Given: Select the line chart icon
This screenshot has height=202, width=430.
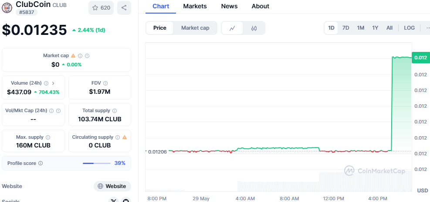Looking at the screenshot, I should 232,28.
